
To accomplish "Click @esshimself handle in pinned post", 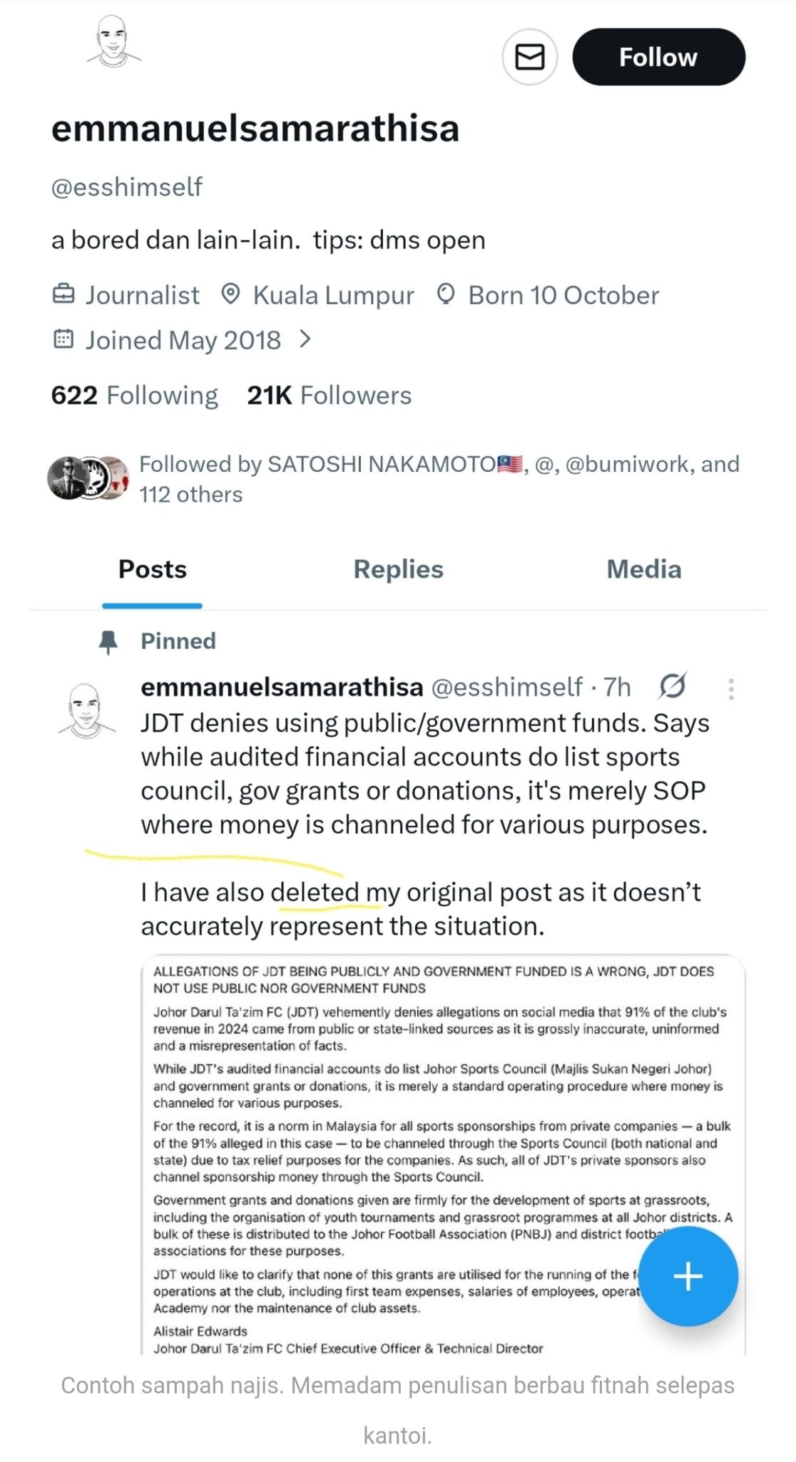I will click(x=506, y=687).
